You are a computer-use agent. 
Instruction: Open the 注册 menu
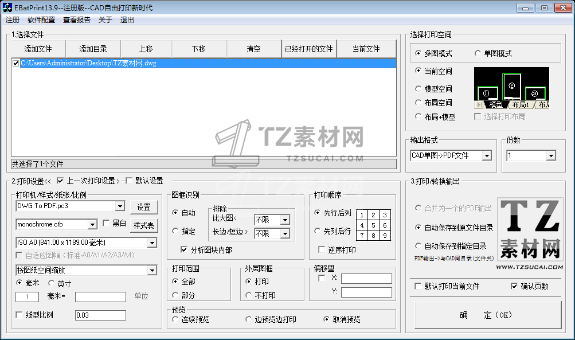point(13,20)
